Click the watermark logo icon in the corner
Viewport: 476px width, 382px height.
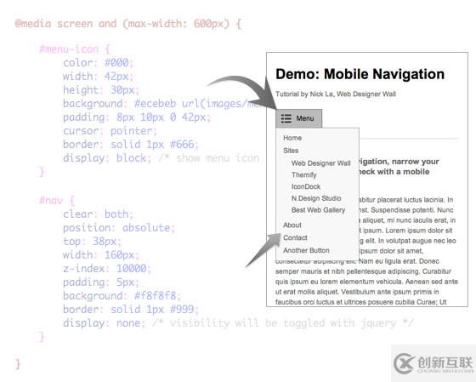(404, 362)
